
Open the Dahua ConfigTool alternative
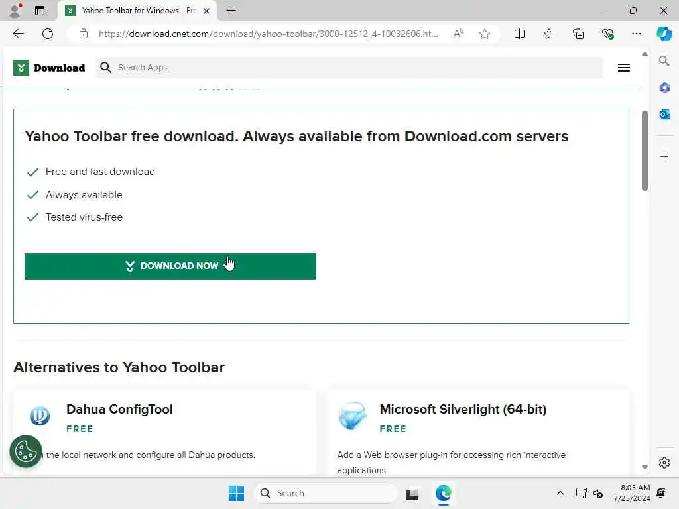click(119, 409)
